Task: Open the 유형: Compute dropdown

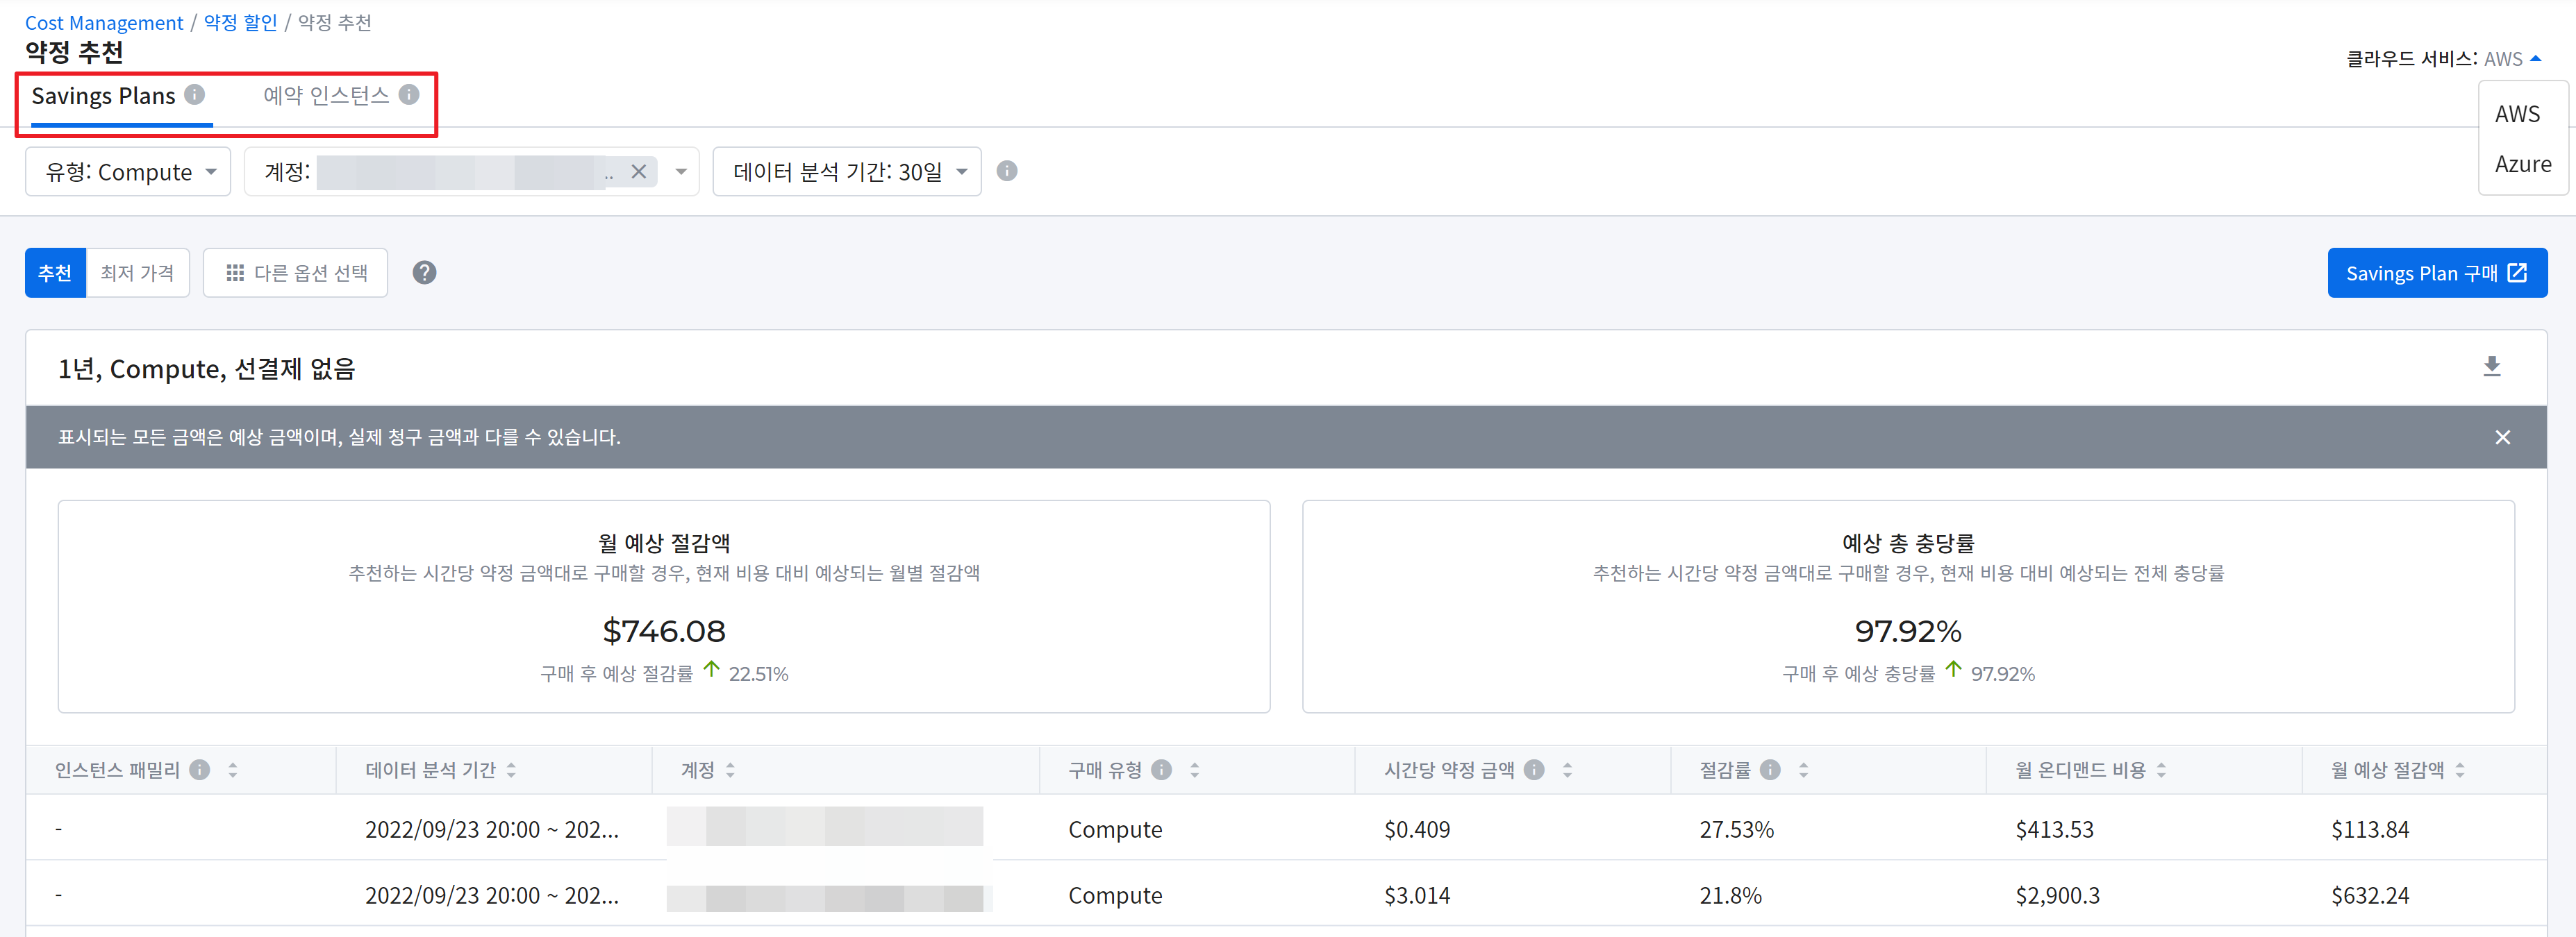Action: (128, 172)
